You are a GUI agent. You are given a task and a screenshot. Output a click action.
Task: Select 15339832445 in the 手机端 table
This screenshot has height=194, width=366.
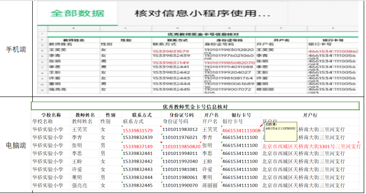pyautogui.click(x=171, y=89)
